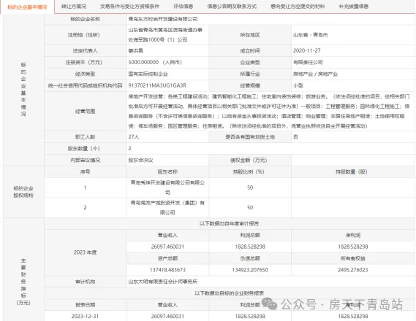Click the 50 ratio in shareholder row 2

[250, 207]
